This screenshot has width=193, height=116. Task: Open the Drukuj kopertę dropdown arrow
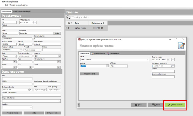60,113
